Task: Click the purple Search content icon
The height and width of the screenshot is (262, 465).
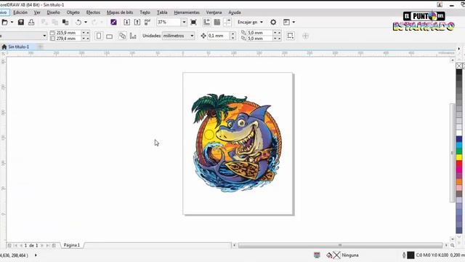Action: coord(113,22)
